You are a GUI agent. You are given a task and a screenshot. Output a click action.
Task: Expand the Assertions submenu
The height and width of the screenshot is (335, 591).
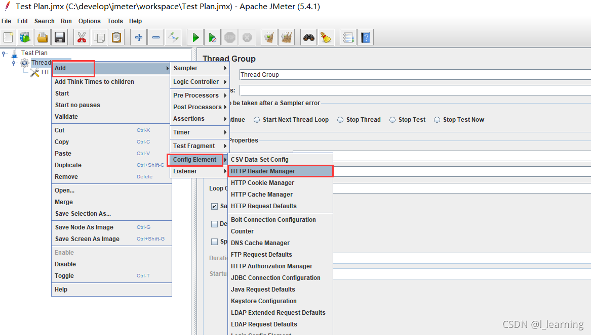[x=200, y=118]
